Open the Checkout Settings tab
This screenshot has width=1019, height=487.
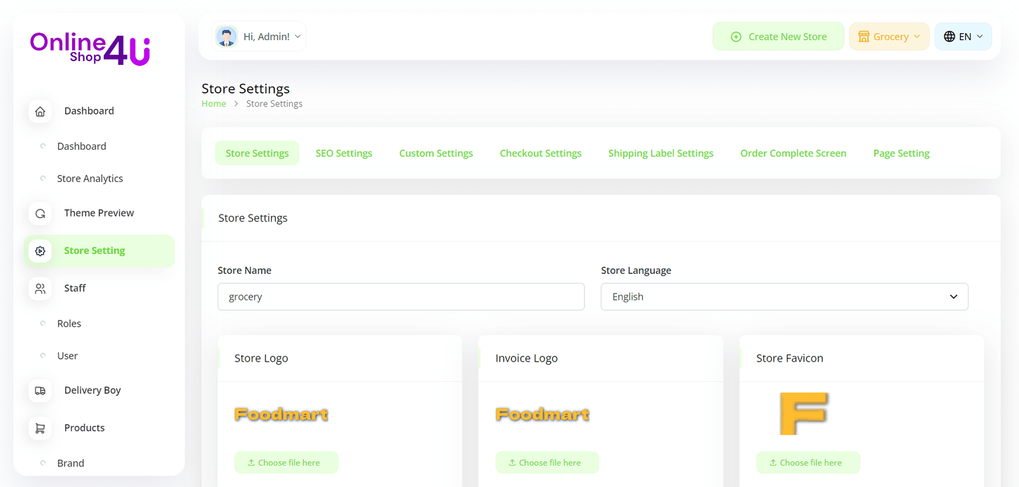(x=540, y=153)
